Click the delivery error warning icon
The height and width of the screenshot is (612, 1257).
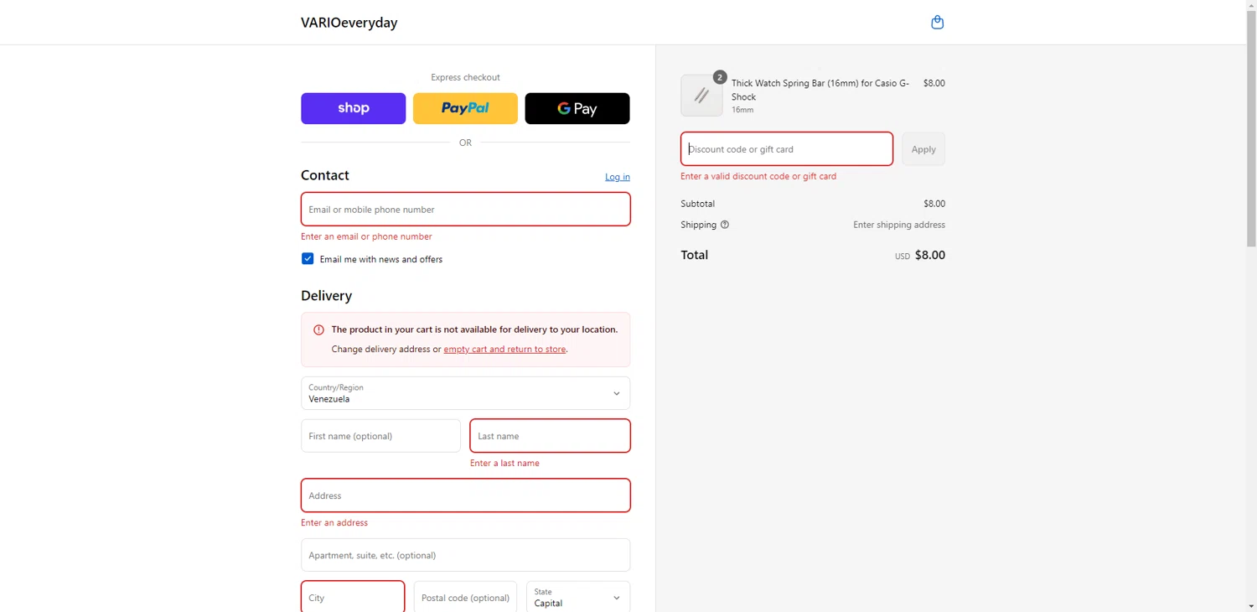[318, 330]
